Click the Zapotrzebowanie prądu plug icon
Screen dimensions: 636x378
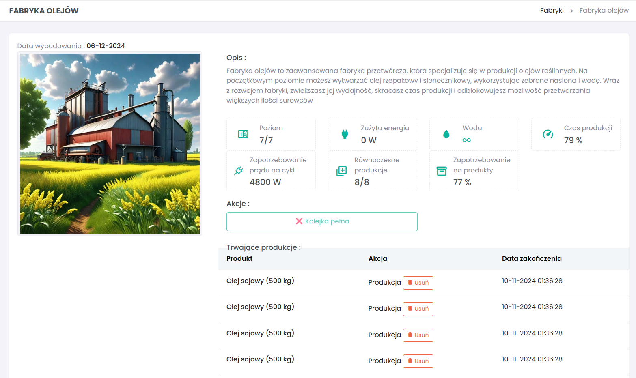pyautogui.click(x=239, y=171)
